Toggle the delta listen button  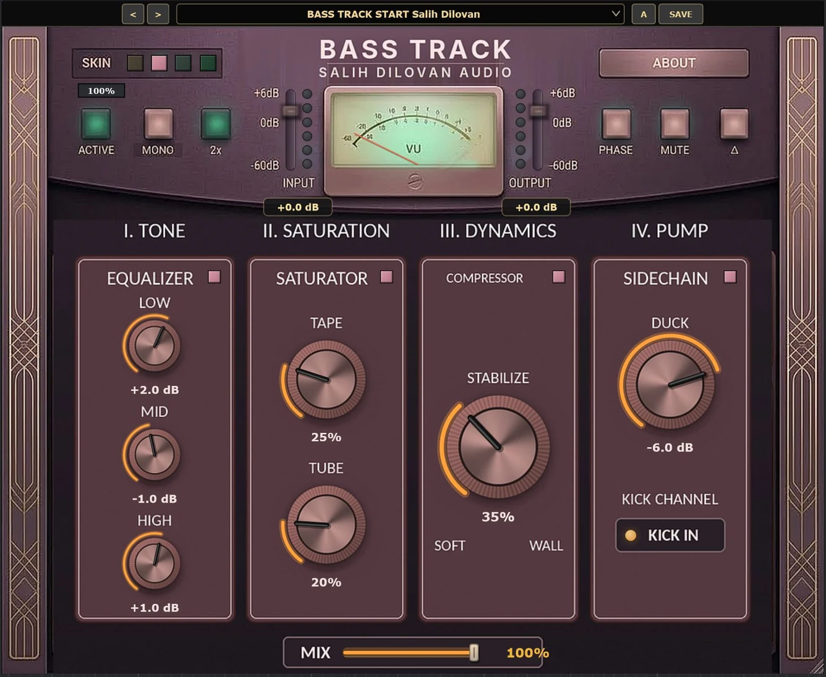click(x=734, y=124)
